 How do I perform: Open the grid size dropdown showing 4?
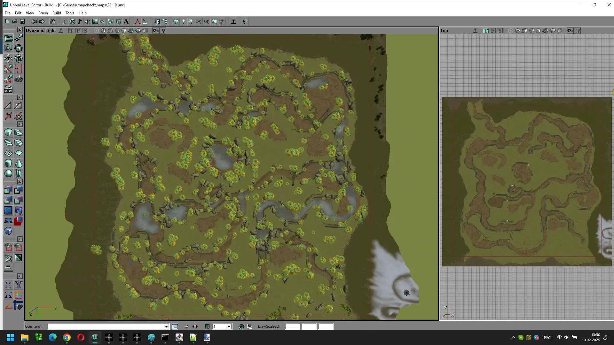click(x=229, y=326)
